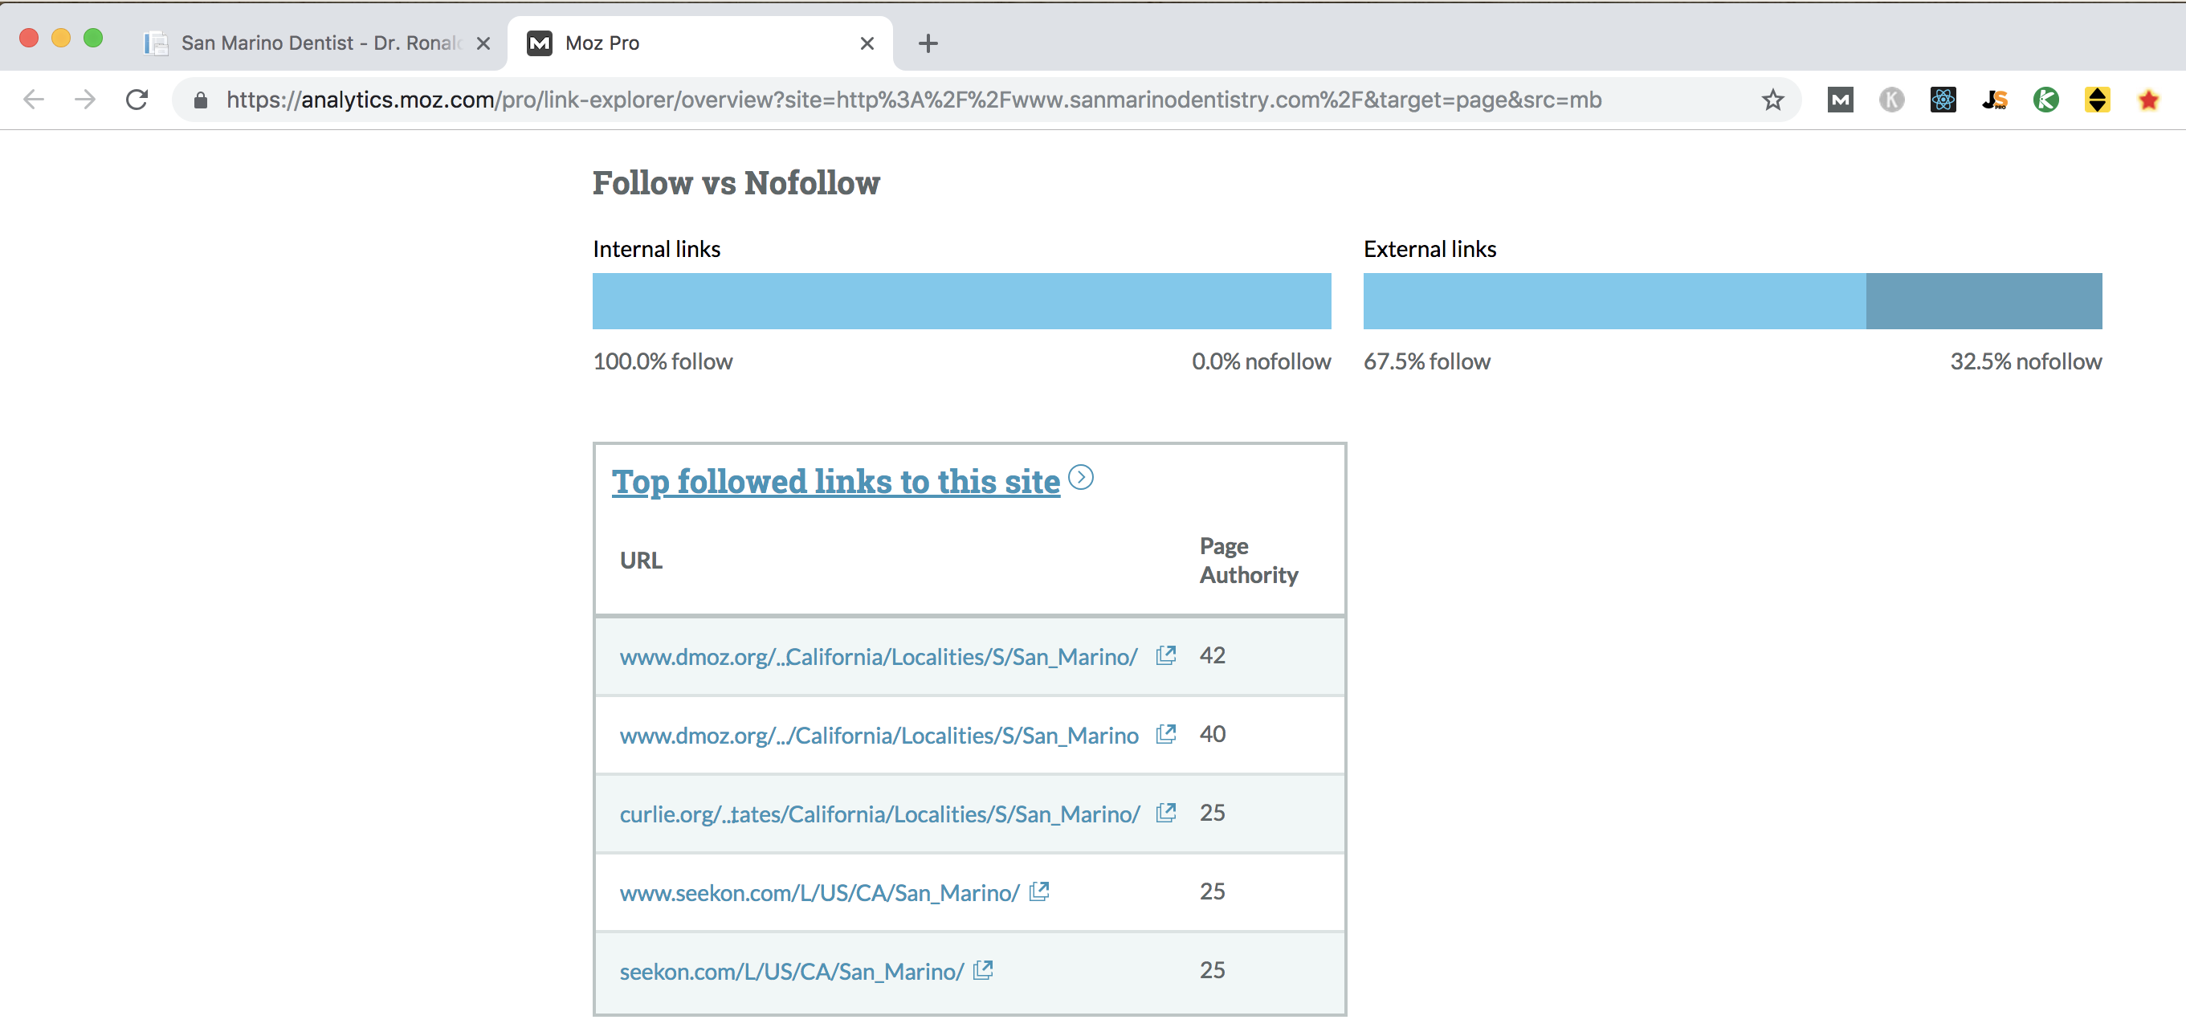View site security lock info
The width and height of the screenshot is (2186, 1036).
pyautogui.click(x=200, y=100)
